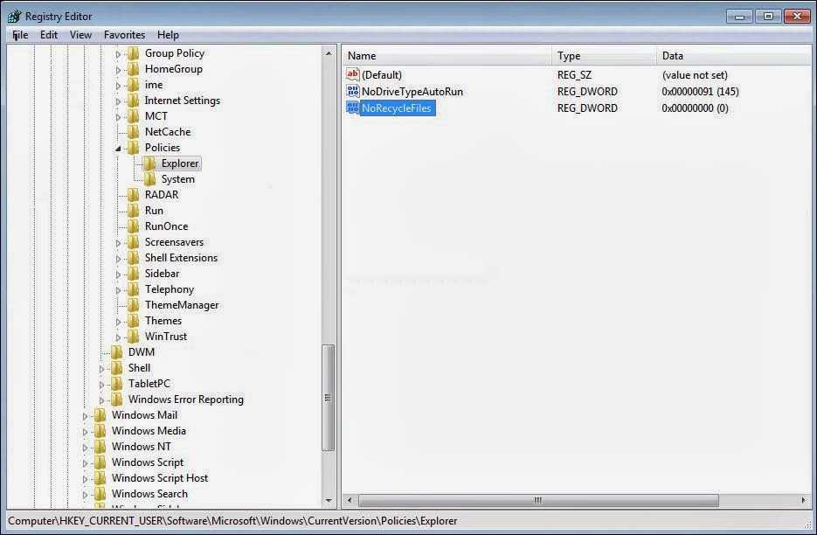817x535 pixels.
Task: Expand the Internet Settings node
Action: pyautogui.click(x=119, y=101)
